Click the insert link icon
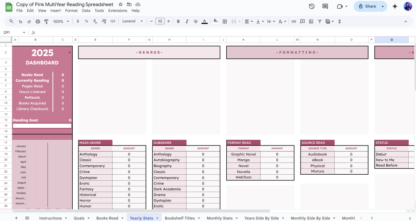416x221 pixels. click(x=294, y=22)
